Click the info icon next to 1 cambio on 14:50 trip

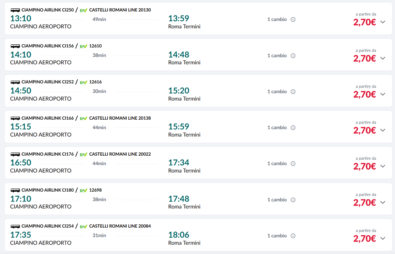293,92
